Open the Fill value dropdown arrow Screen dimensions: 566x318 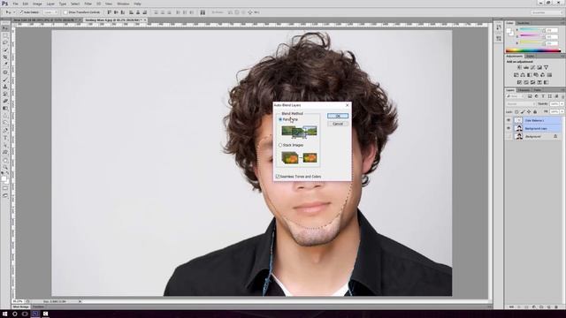pyautogui.click(x=562, y=112)
